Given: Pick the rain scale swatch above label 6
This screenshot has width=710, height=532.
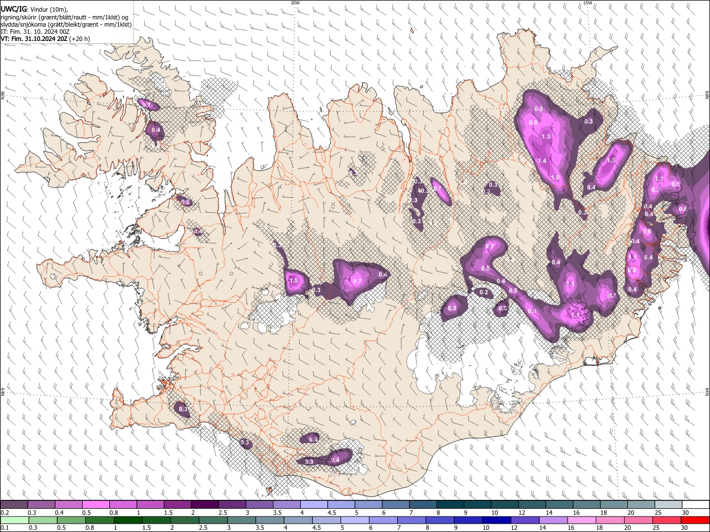Looking at the screenshot, I should click(383, 520).
